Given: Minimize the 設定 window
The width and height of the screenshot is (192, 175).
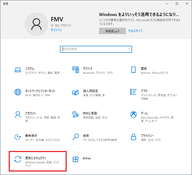Looking at the screenshot, I should coord(167,4).
